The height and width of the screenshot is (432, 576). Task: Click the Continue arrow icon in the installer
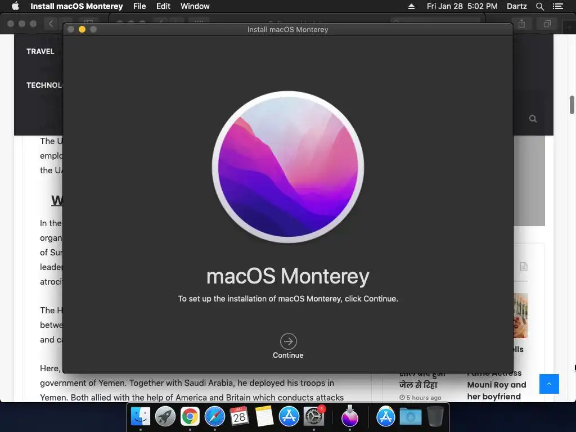pos(288,341)
